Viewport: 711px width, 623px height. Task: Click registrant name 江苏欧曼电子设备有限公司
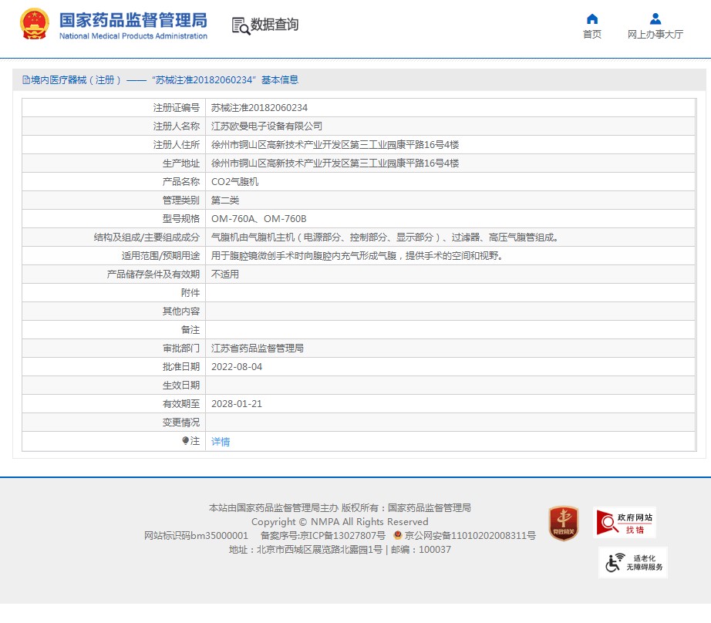point(267,126)
